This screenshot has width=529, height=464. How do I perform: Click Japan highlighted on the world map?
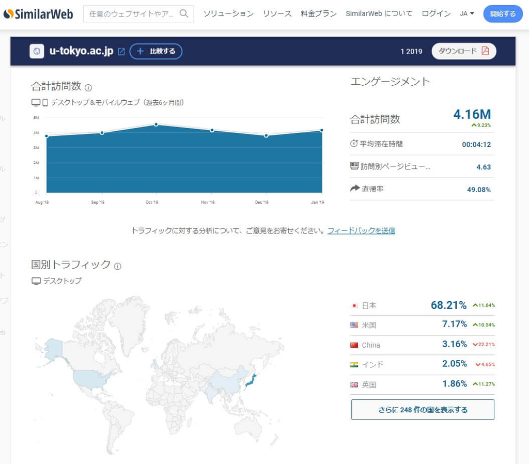point(252,380)
